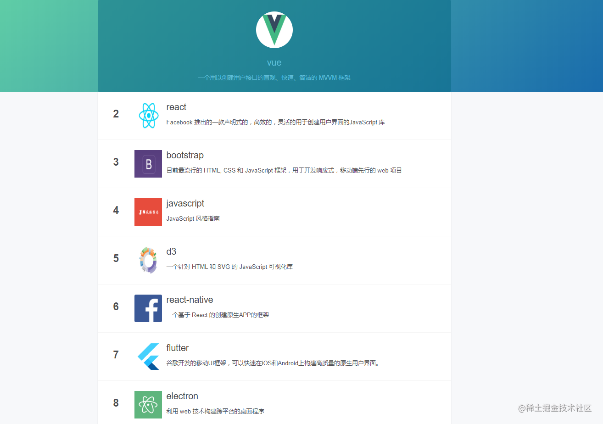Click rank number 7

[x=116, y=355]
